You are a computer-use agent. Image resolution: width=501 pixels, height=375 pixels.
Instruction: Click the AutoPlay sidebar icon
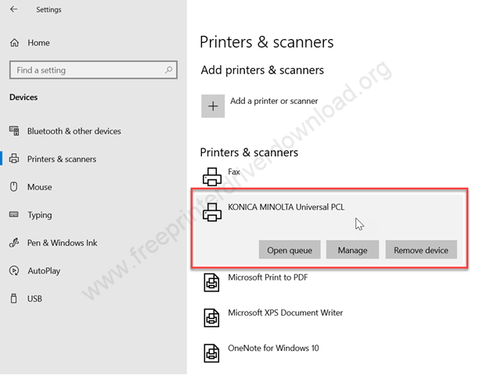click(14, 271)
